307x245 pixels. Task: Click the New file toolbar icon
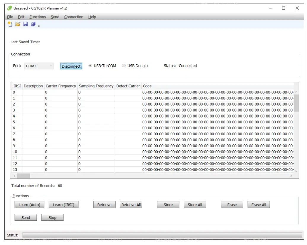(x=10, y=24)
